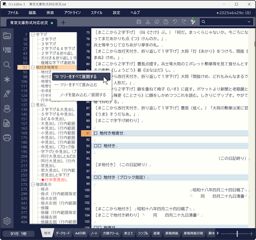Select the 傍線左側 outline item on line 390

49,217
